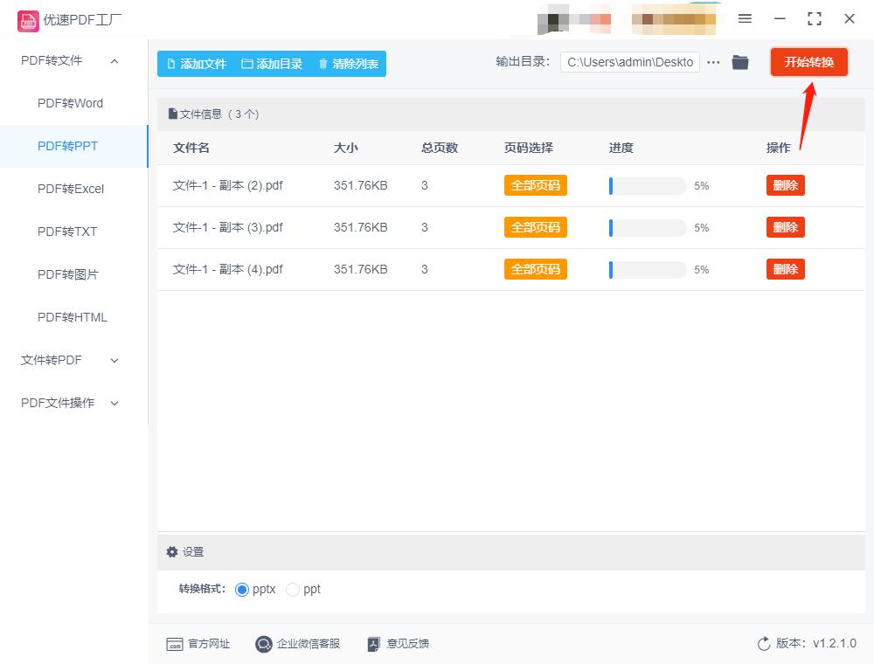
Task: Select the ppt output format
Action: pyautogui.click(x=293, y=589)
